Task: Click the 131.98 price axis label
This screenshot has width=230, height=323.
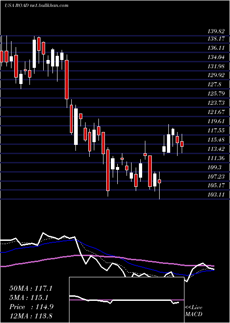Action: click(x=216, y=66)
